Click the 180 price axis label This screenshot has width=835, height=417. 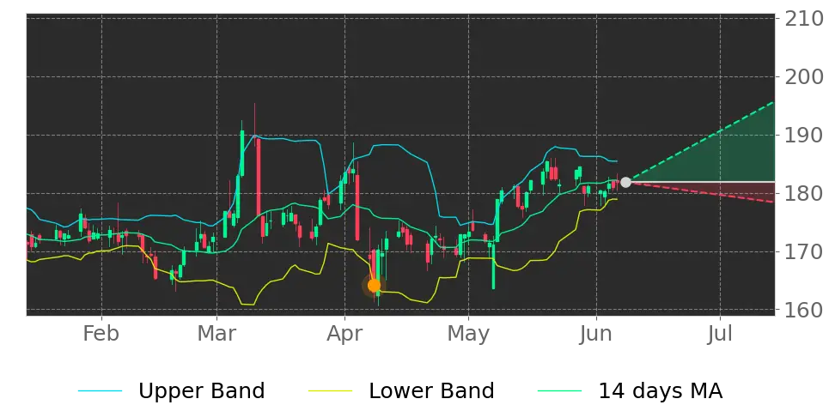(x=802, y=193)
